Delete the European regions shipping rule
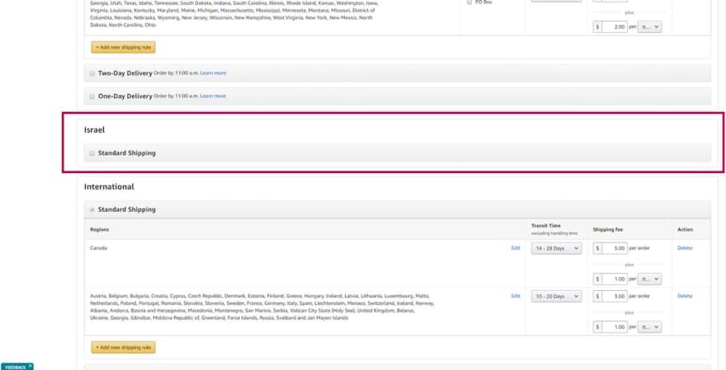Viewport: 726px width, 370px height. click(x=685, y=296)
